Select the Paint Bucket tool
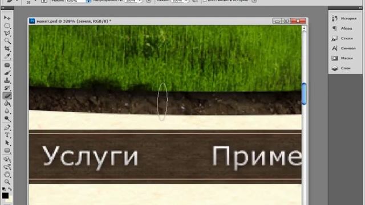The width and height of the screenshot is (365, 205). [7, 104]
